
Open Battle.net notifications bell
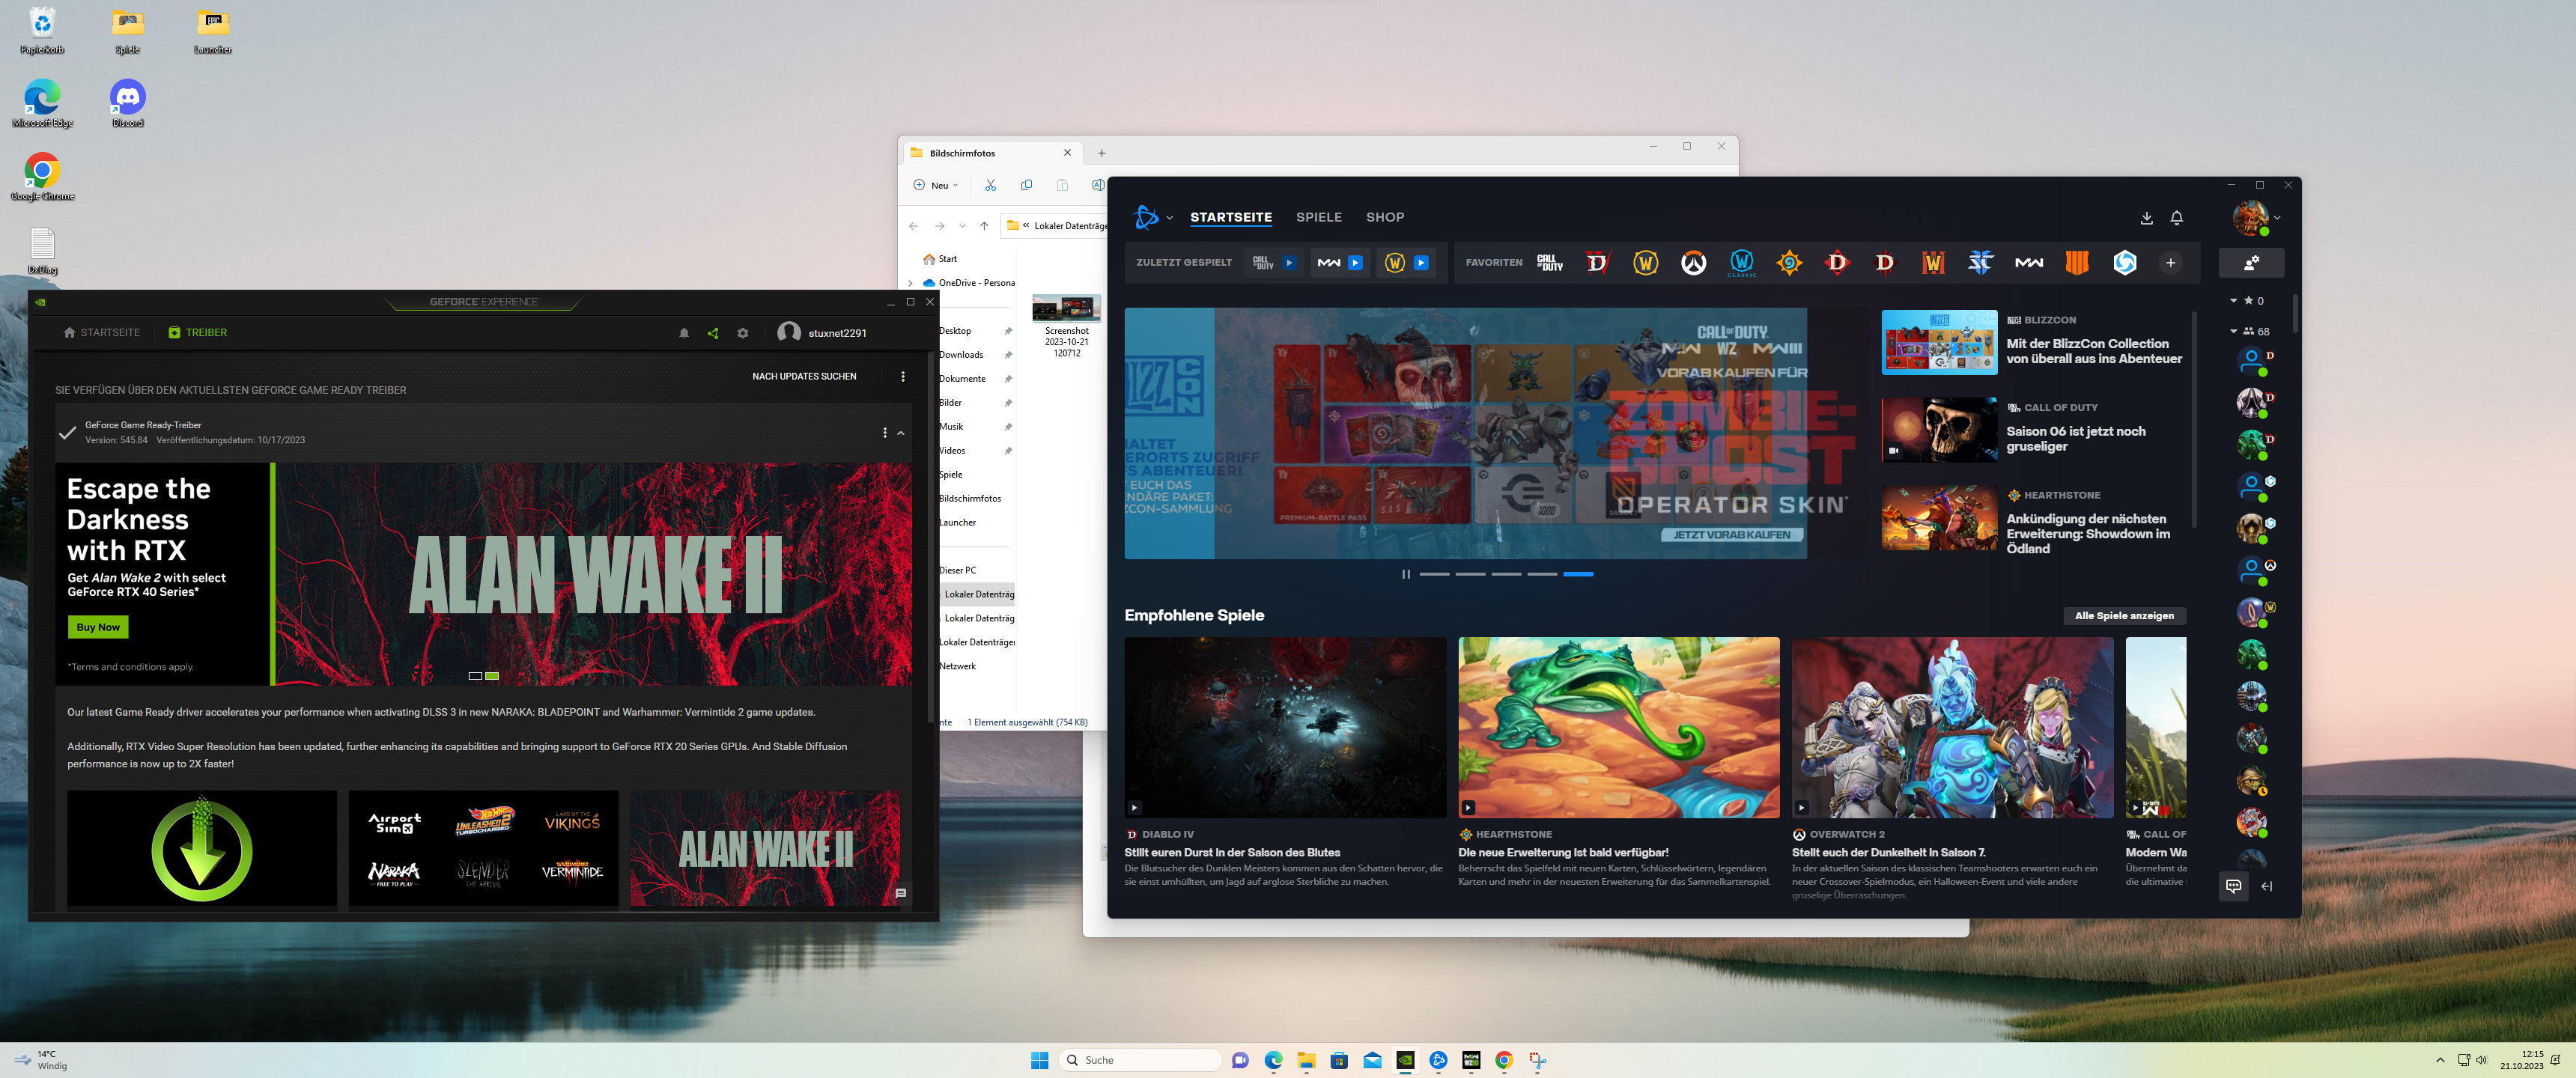pos(2177,218)
